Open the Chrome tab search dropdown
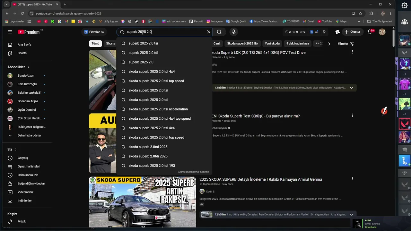 pos(7,4)
